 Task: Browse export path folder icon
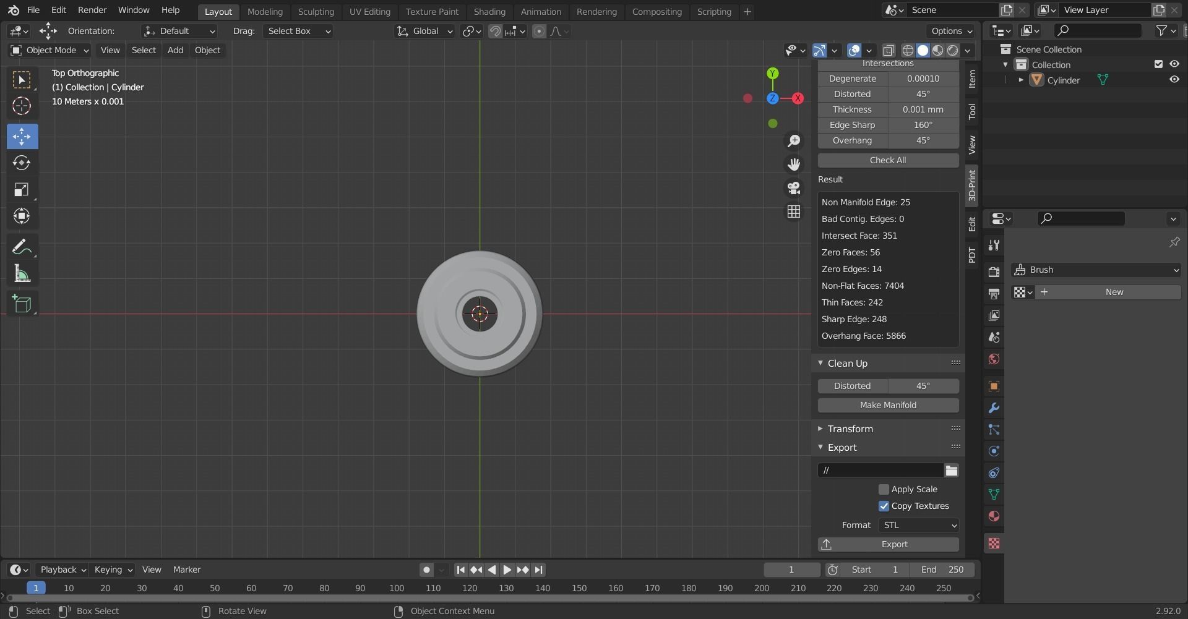click(952, 471)
